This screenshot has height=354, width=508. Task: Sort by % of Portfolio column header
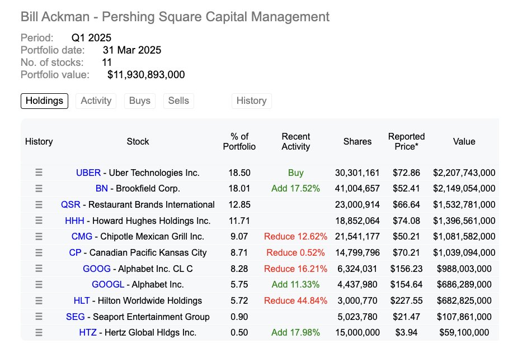pos(239,142)
